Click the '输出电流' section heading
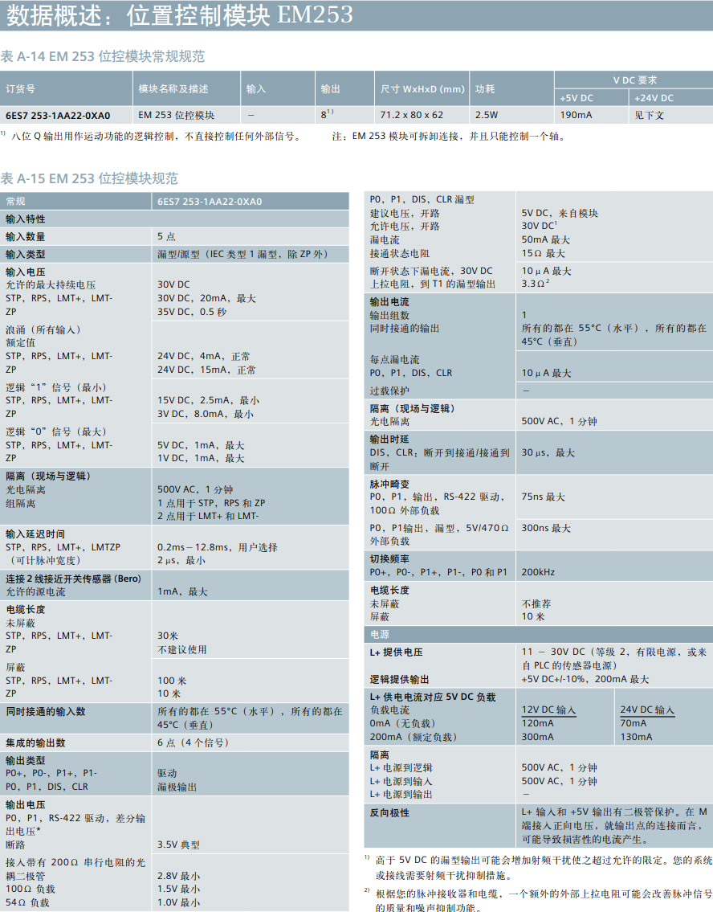Screen dimensions: 713x912 tap(389, 302)
